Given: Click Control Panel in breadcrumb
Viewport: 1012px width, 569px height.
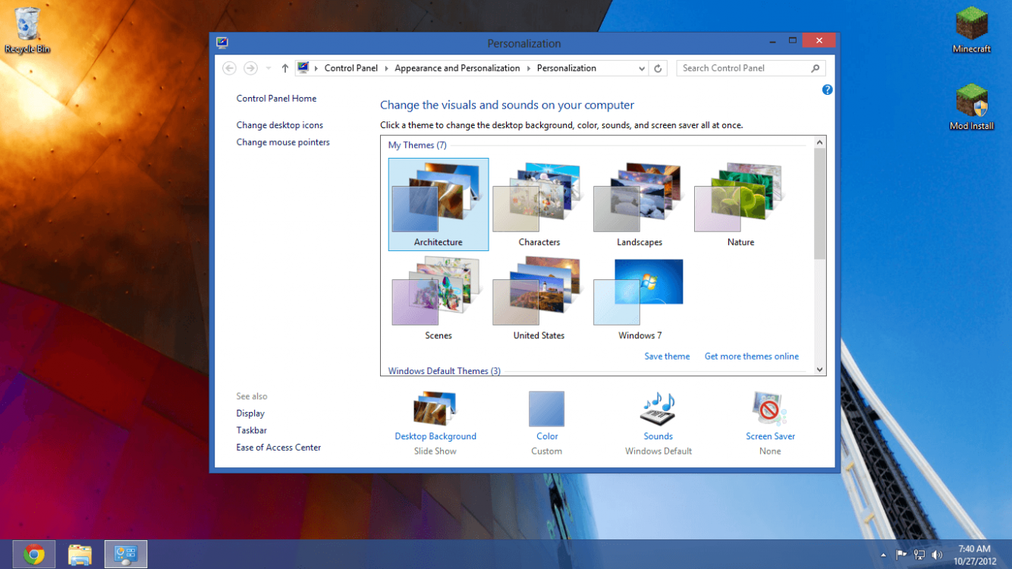Looking at the screenshot, I should click(x=350, y=68).
